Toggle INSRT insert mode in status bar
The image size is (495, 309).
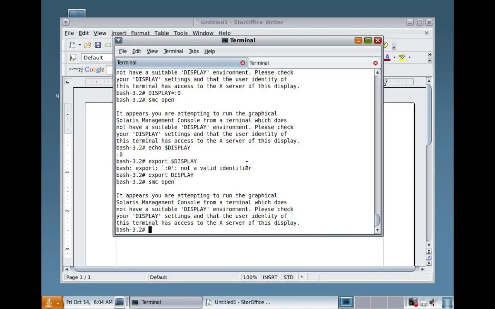(270, 277)
